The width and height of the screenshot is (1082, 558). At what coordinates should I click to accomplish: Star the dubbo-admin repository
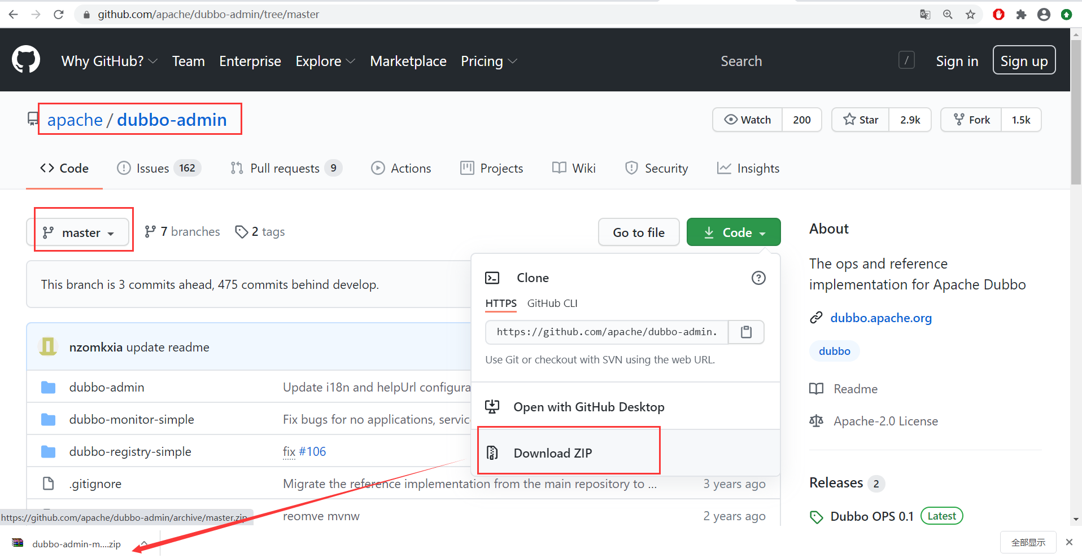[x=861, y=120]
